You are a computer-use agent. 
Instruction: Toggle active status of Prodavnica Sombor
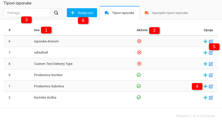pyautogui.click(x=139, y=75)
